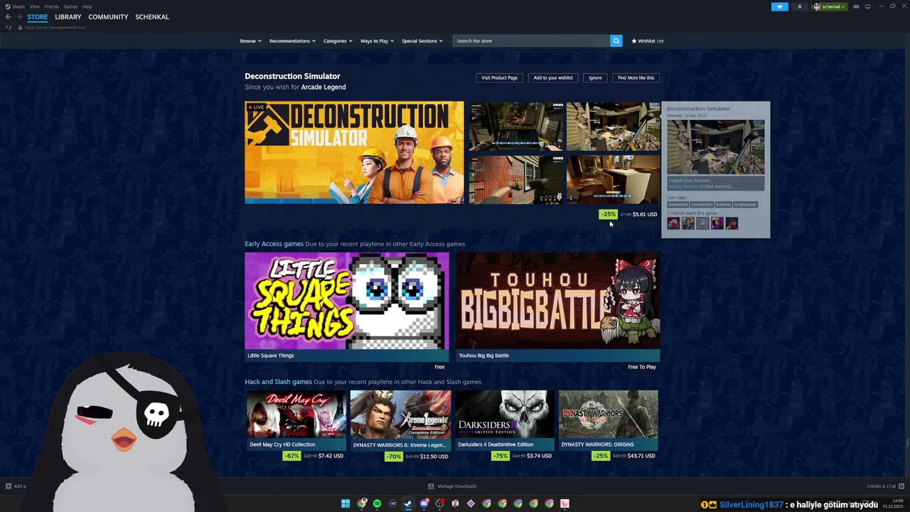
Task: Go back with the left arrow
Action: (9, 17)
